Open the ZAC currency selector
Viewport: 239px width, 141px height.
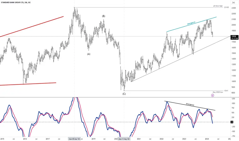tap(234, 3)
